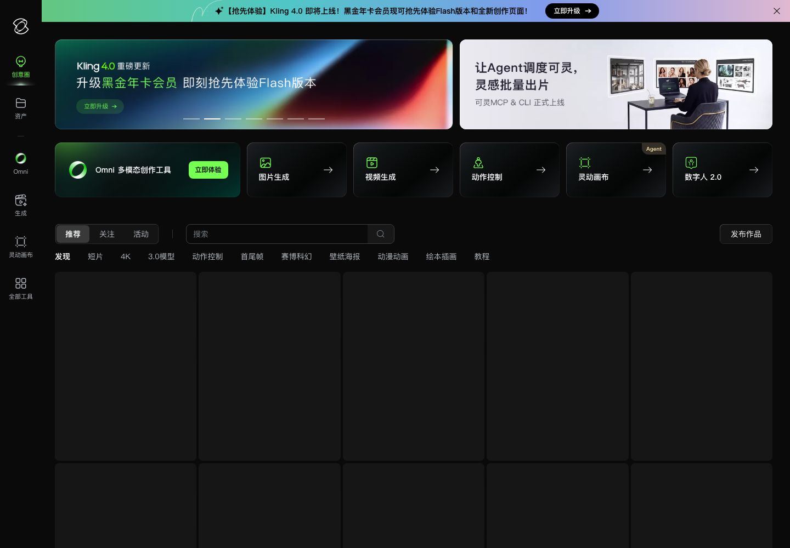Click the 数字人 2.0 label

[703, 177]
